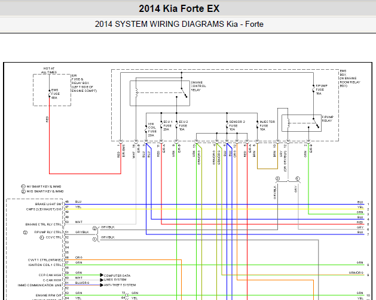Click the 'W/O SMART KEY & IMMO' legend note
Image resolution: width=376 pixels, height=300 pixels.
45,191
